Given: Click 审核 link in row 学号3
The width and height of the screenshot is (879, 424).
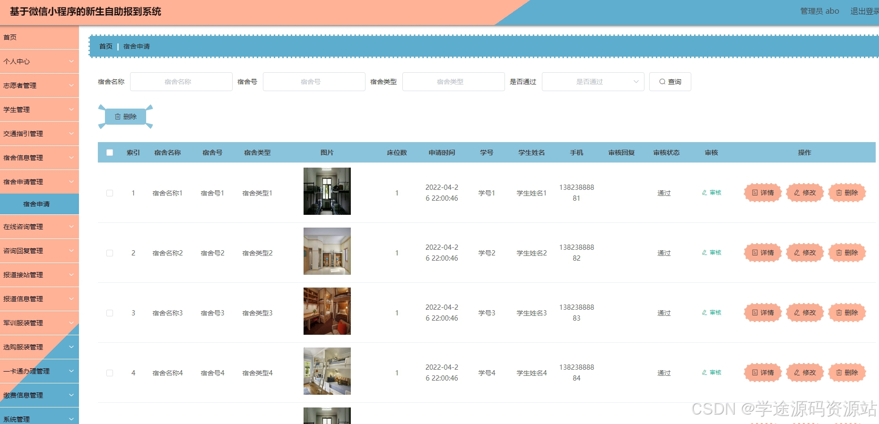Looking at the screenshot, I should (712, 313).
